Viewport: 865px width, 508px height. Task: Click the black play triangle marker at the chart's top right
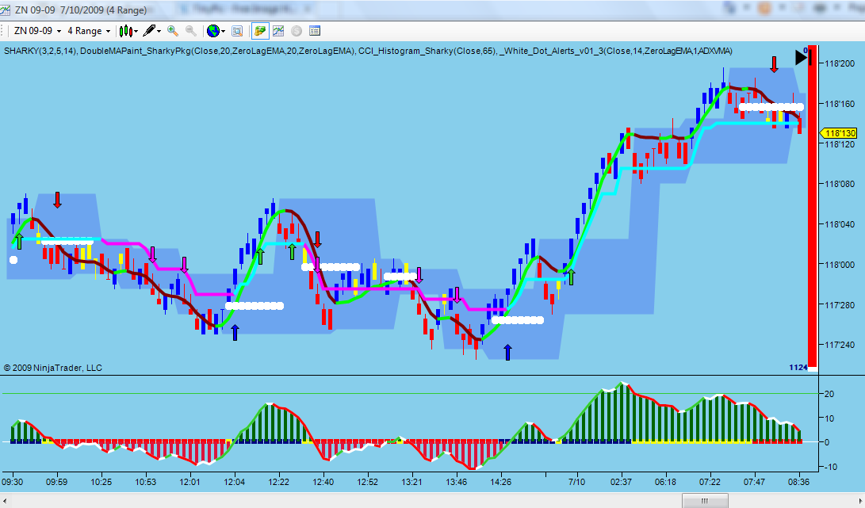pos(801,57)
